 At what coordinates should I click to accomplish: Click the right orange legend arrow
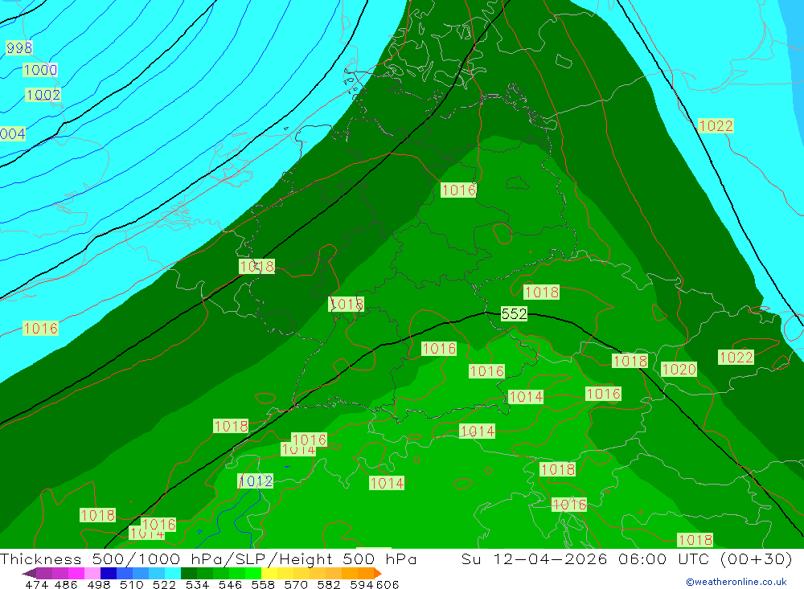(378, 573)
